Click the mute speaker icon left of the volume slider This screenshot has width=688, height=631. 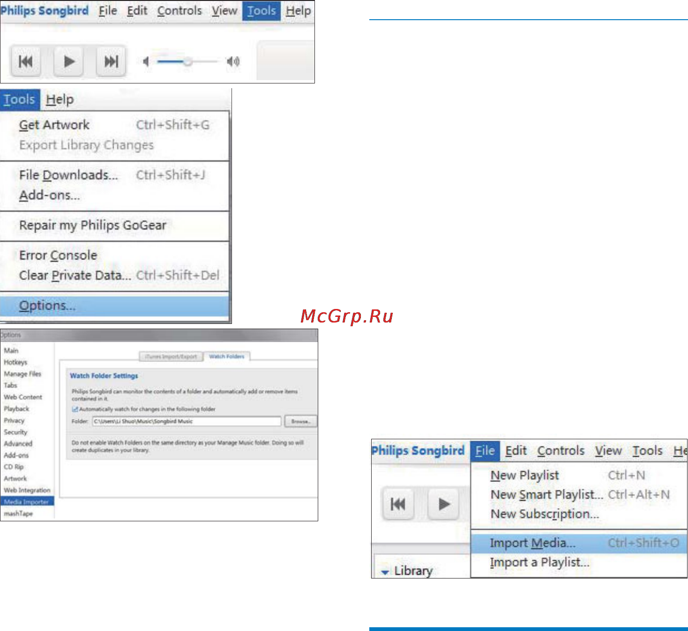(x=146, y=61)
